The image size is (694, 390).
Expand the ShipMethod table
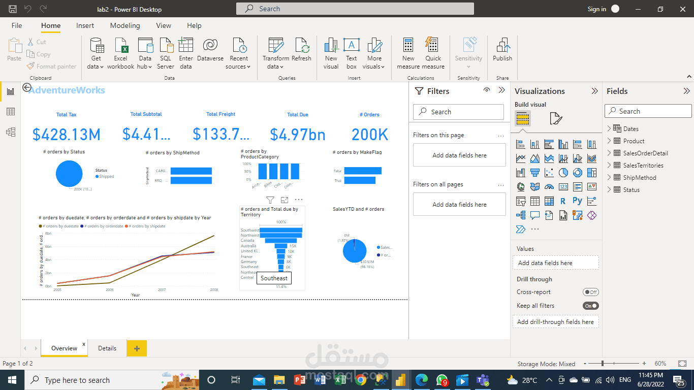click(610, 177)
